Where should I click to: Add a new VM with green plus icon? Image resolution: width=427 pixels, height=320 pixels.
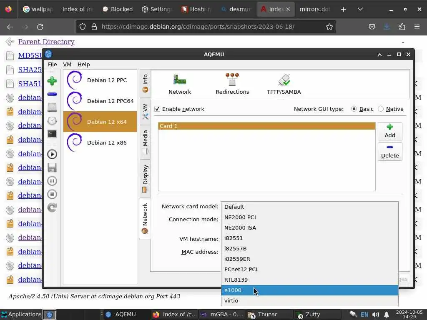(x=52, y=81)
